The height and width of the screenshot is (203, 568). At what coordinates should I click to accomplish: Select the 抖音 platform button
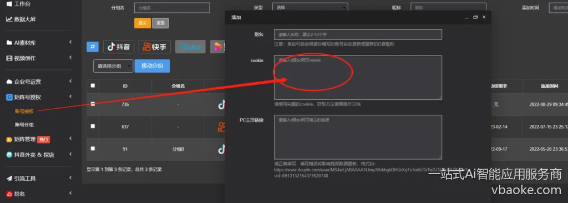119,47
